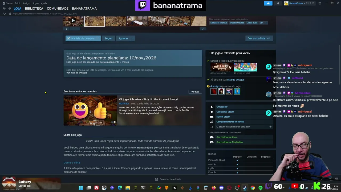This screenshot has height=192, width=341.
Task: Open Microsoft Edge from the taskbar
Action: (120, 188)
